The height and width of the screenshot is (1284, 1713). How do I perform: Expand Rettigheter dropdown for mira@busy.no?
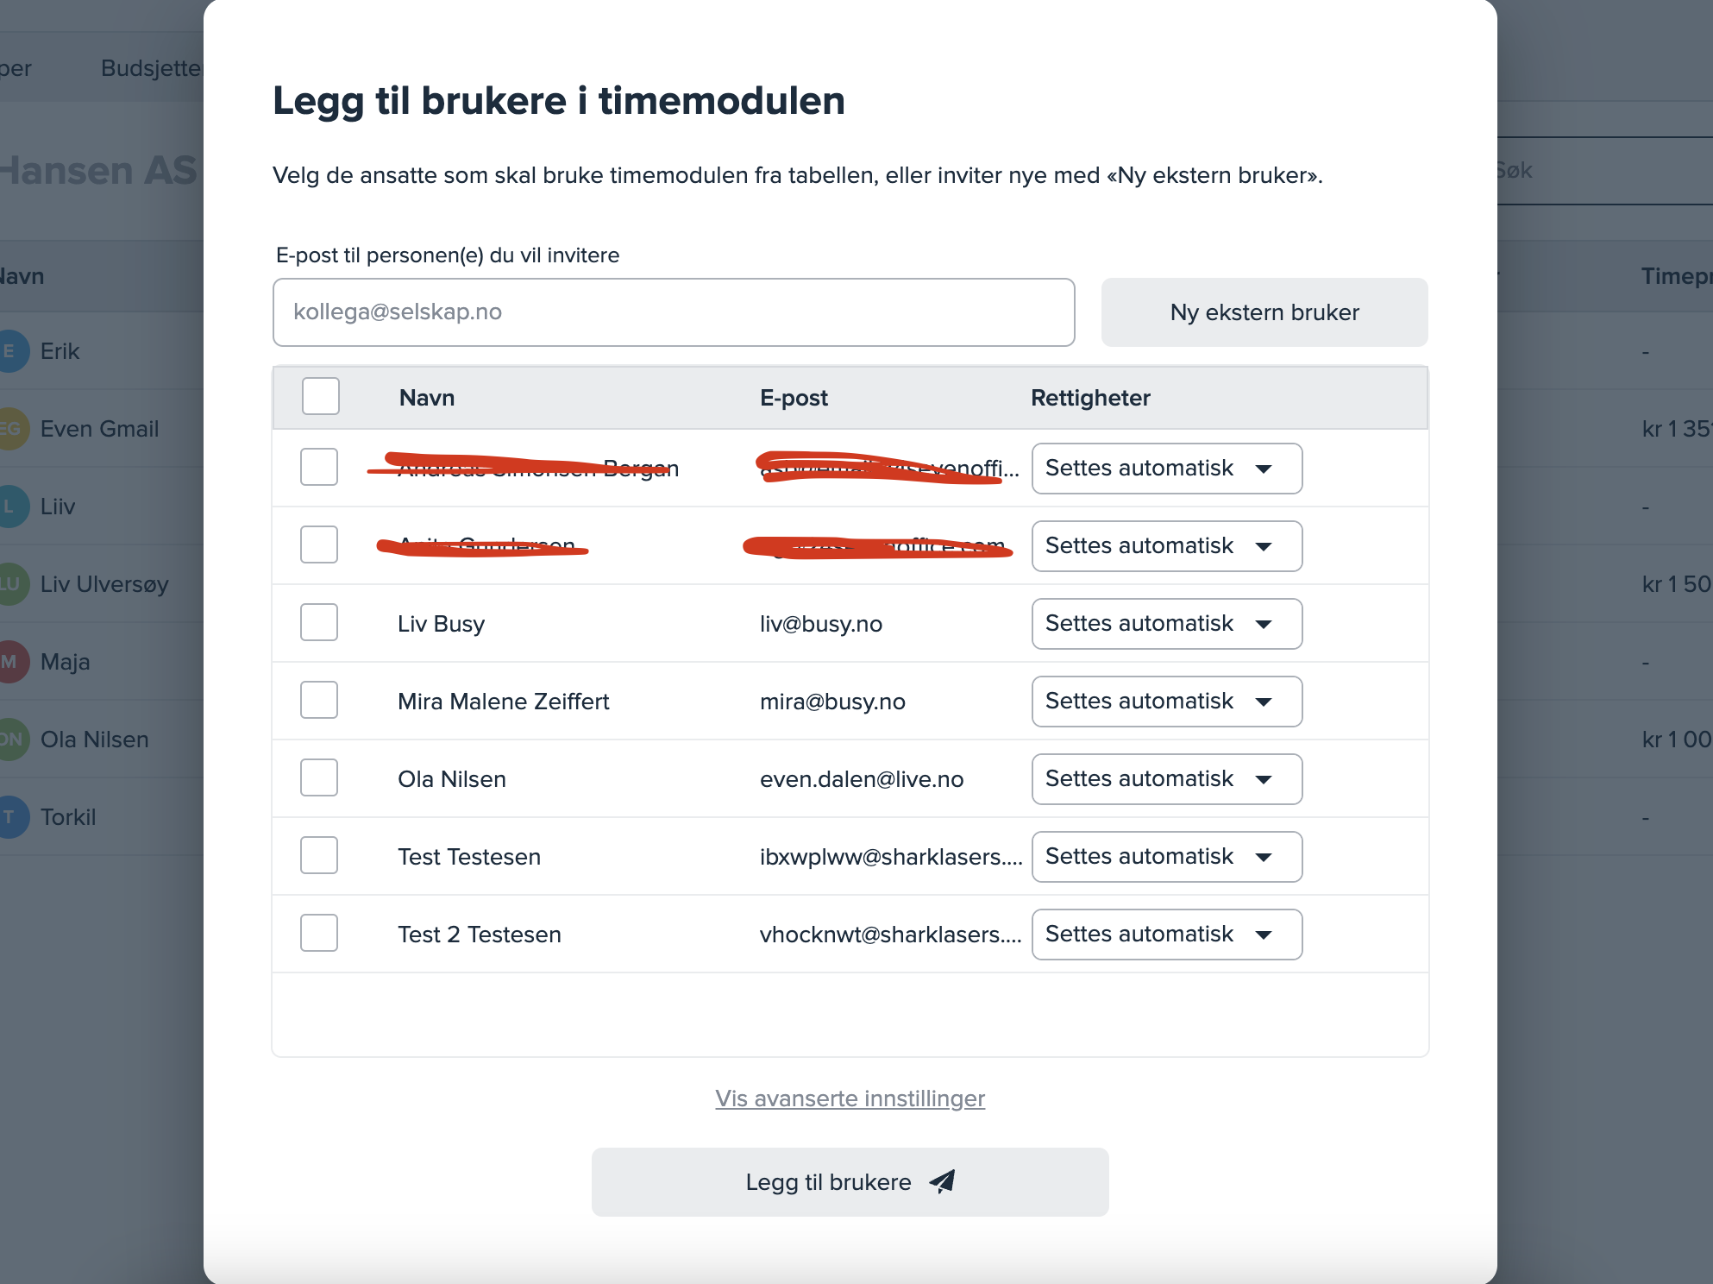1166,702
